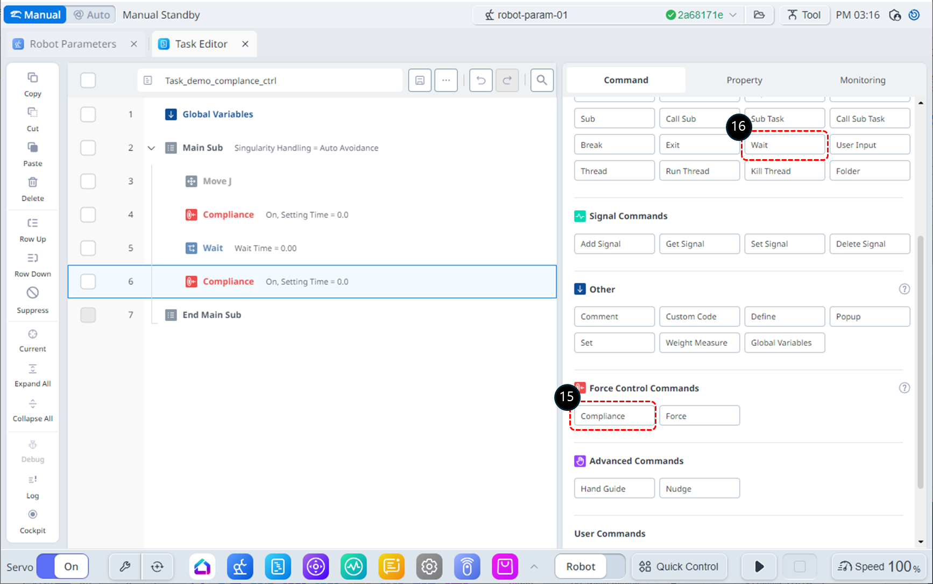Click the Weight Measure command button
Screen dimensions: 933x584
(699, 343)
